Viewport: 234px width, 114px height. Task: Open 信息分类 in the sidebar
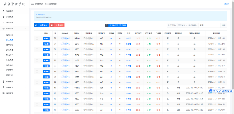click(x=10, y=35)
